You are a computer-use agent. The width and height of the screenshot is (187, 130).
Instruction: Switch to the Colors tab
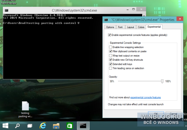pos(141,27)
